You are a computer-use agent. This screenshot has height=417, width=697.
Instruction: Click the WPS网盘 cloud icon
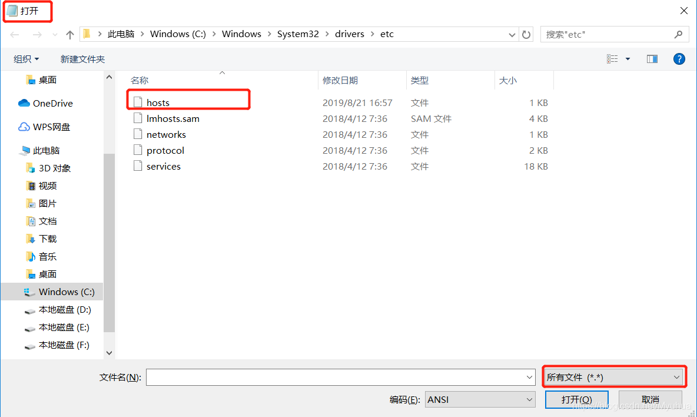point(24,127)
